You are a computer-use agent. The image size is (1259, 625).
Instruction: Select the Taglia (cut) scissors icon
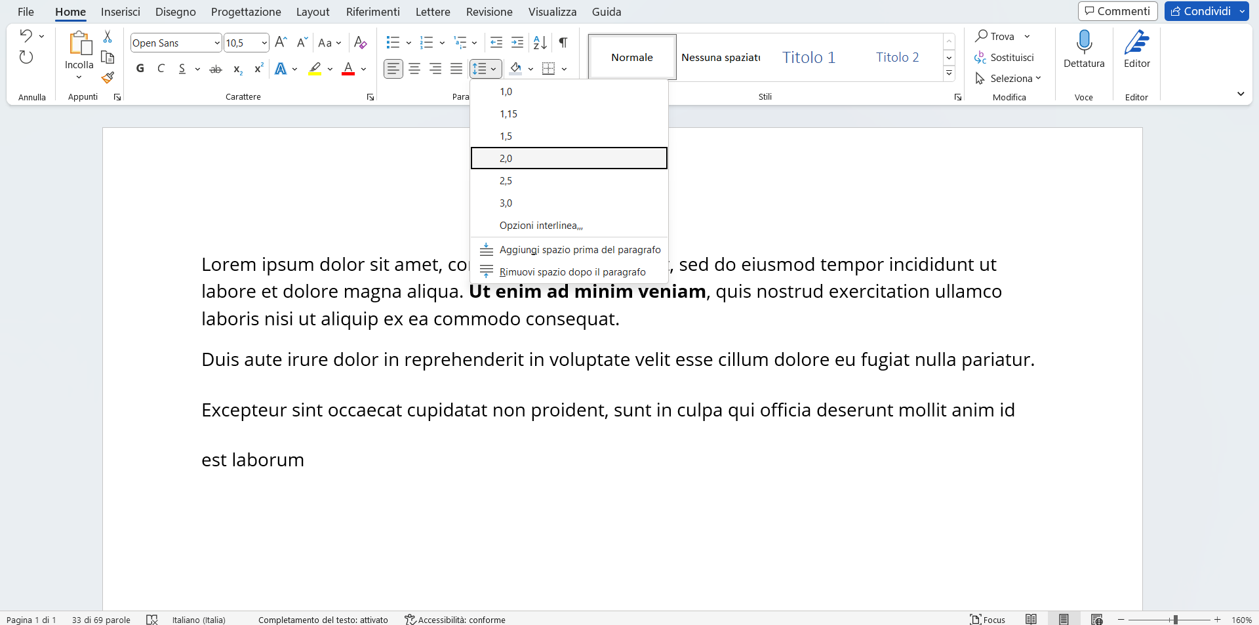point(108,36)
